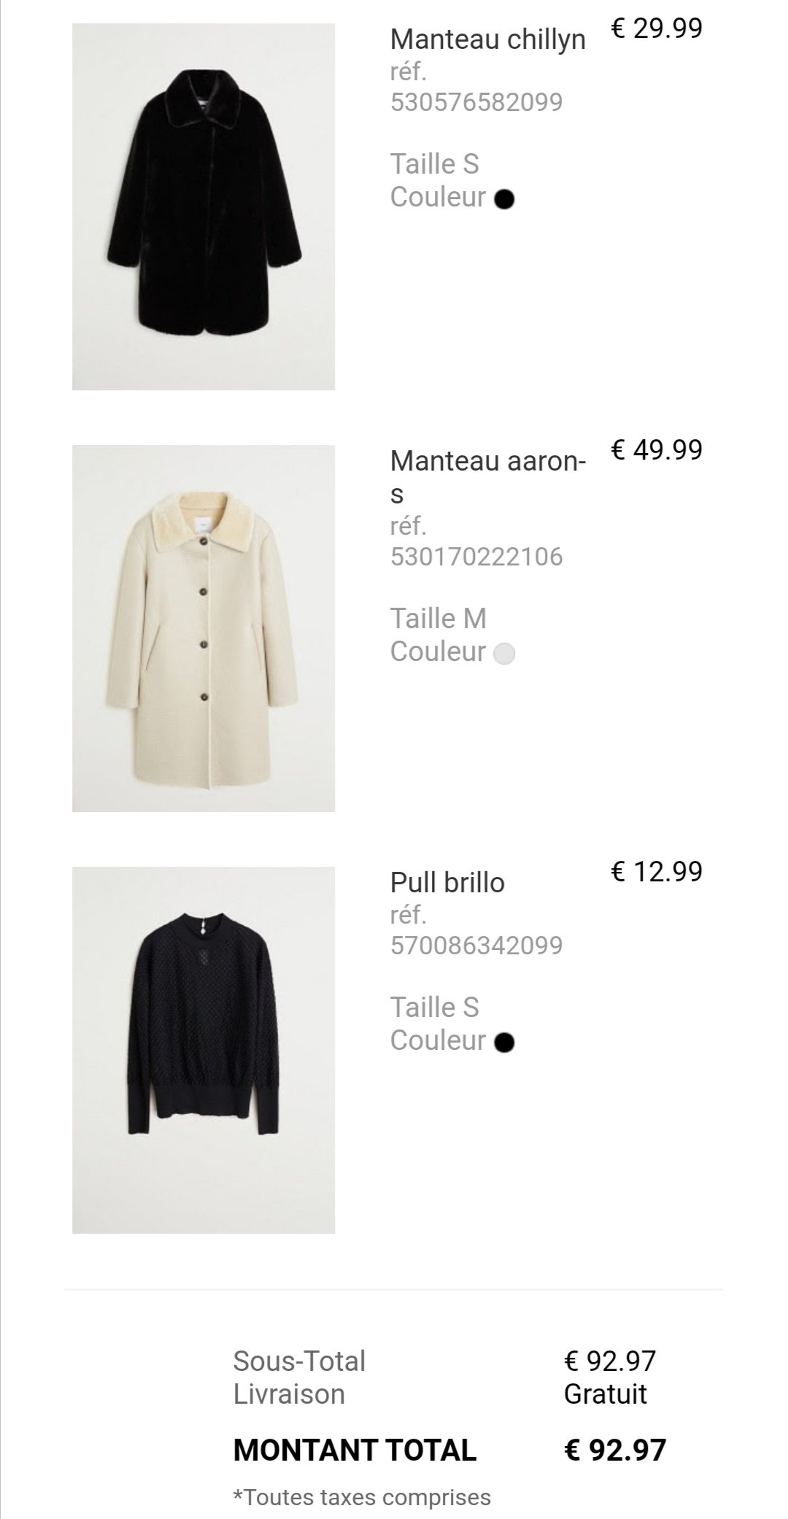Screen dimensions: 788x1519
Task: Select reference number 570086342099
Action: 476,946
